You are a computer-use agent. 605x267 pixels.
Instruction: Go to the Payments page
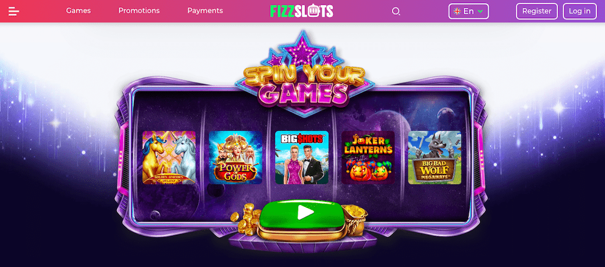click(205, 11)
